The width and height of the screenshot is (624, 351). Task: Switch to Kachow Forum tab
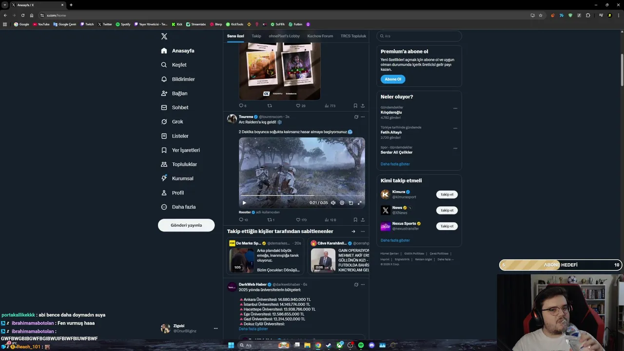point(320,36)
